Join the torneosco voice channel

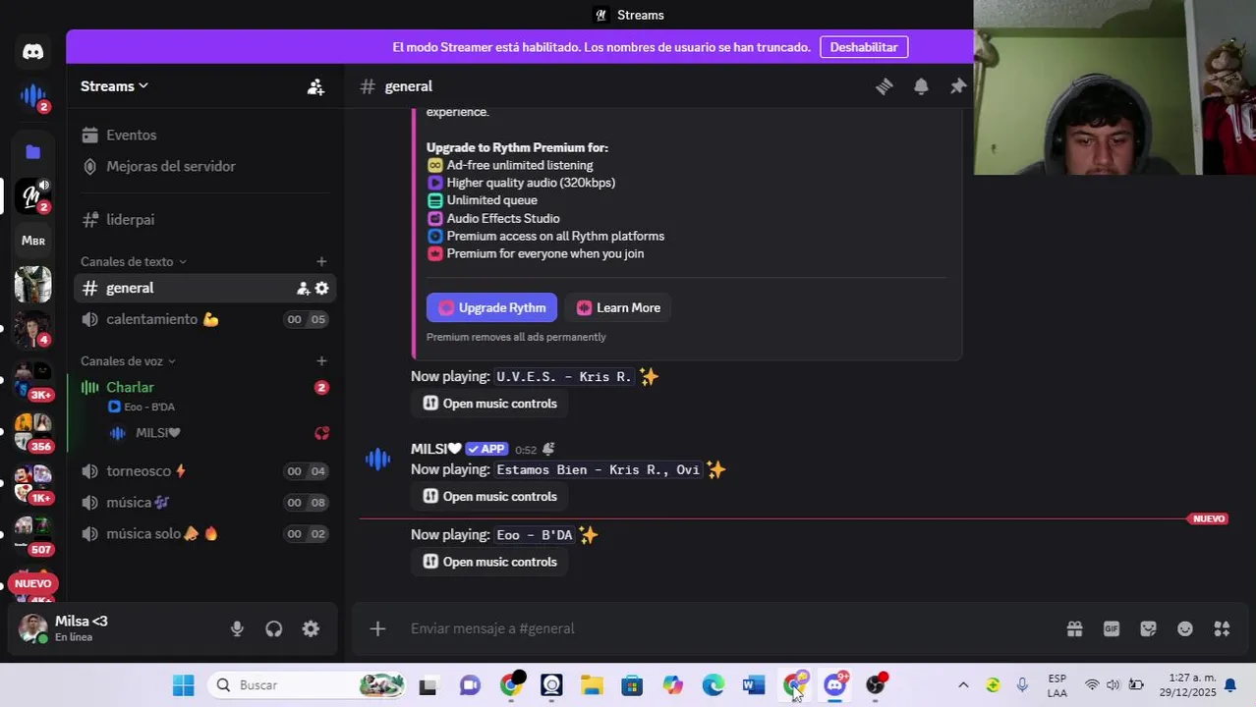click(x=204, y=471)
